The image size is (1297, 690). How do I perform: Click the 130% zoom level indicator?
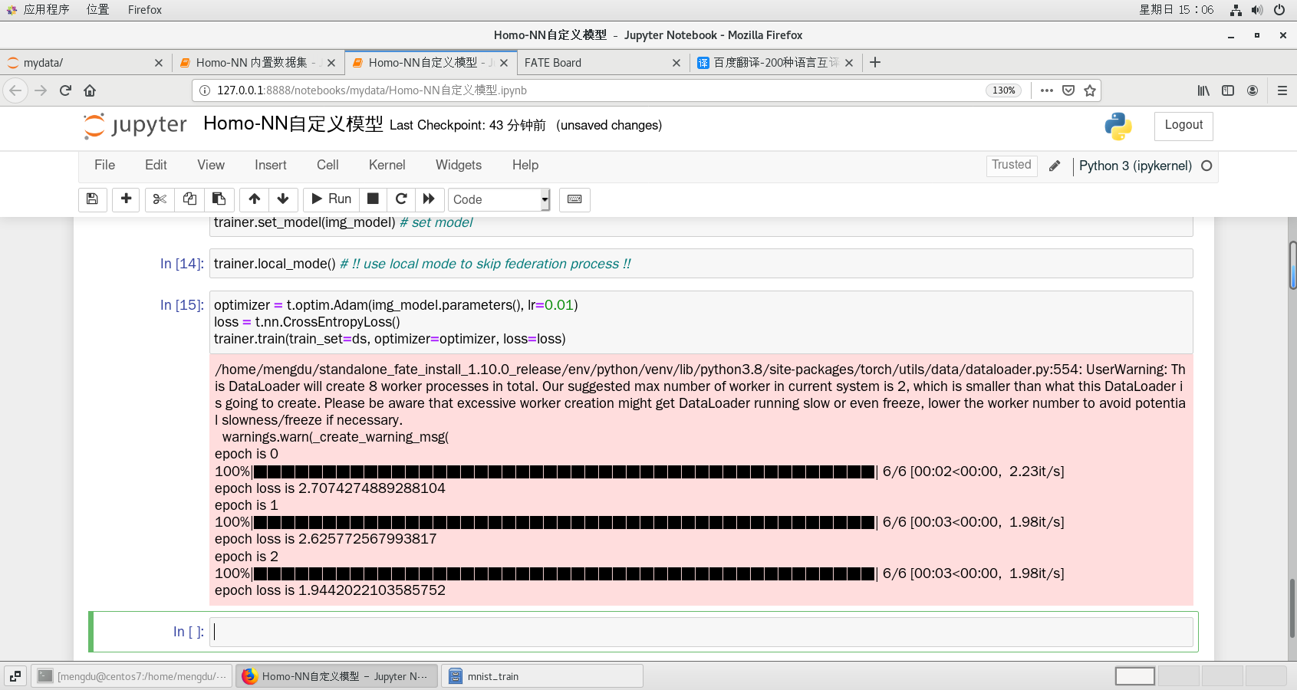coord(1003,90)
